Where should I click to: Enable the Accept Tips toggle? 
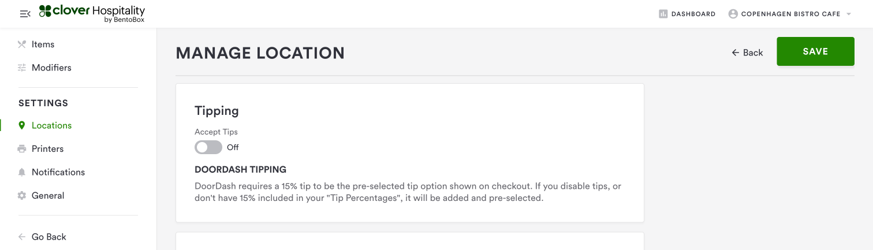pyautogui.click(x=208, y=147)
